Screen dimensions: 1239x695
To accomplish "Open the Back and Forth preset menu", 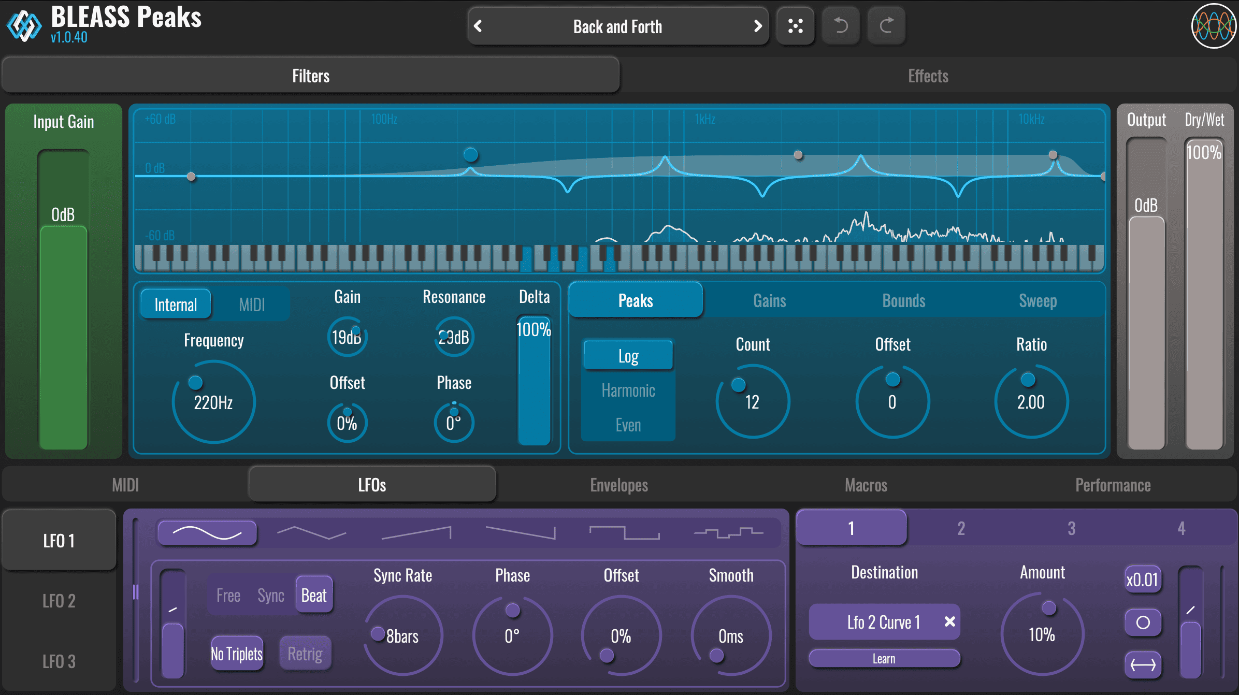I will tap(617, 26).
